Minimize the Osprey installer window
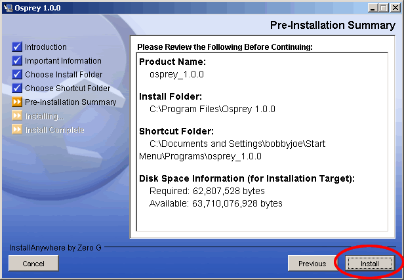Viewport: 404px width, 280px height. pos(372,7)
